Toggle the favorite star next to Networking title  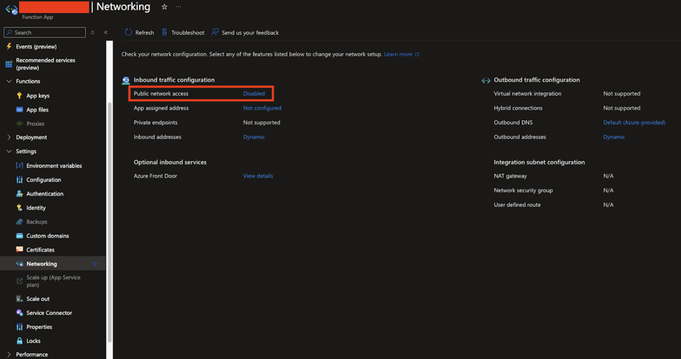point(164,7)
